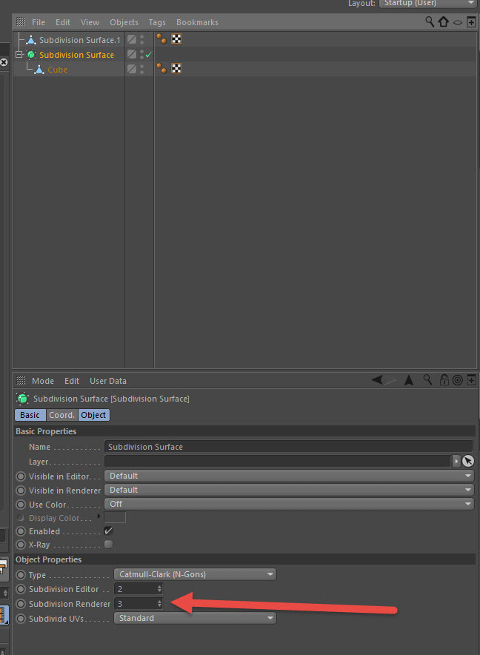Uncheck the Enabled checkbox
The width and height of the screenshot is (480, 655).
pyautogui.click(x=108, y=531)
